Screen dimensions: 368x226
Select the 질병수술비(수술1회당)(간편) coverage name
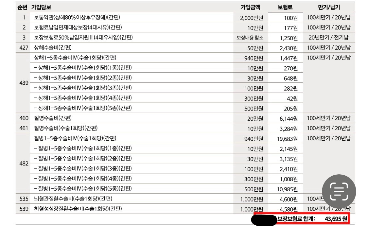66,128
